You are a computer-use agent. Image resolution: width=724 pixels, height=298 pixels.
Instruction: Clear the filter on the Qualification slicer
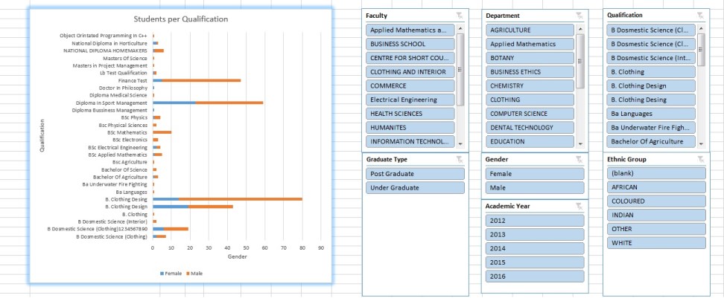pyautogui.click(x=700, y=16)
